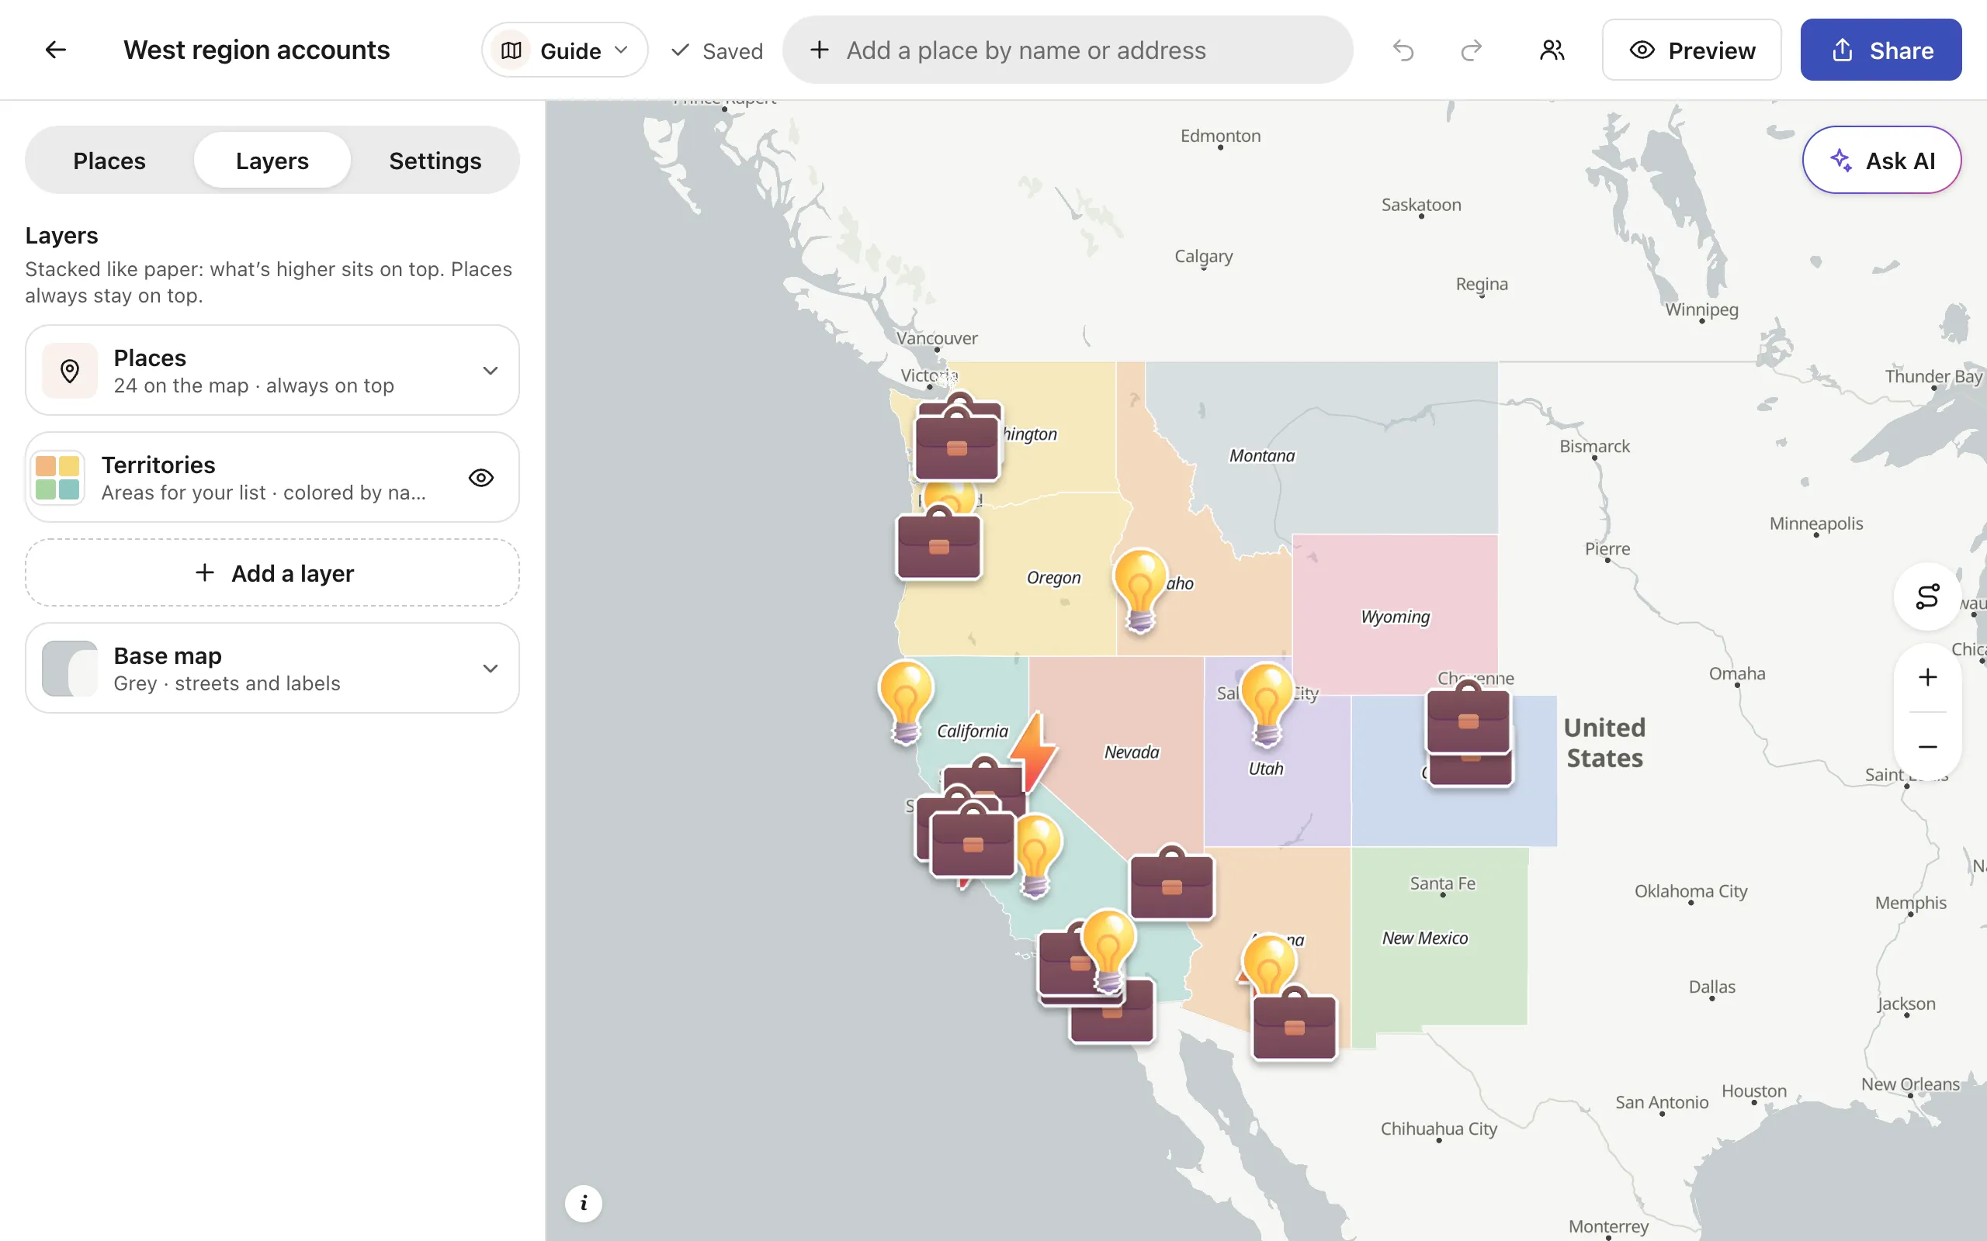Click the Base map grey swatch
Image resolution: width=1987 pixels, height=1241 pixels.
tap(70, 668)
